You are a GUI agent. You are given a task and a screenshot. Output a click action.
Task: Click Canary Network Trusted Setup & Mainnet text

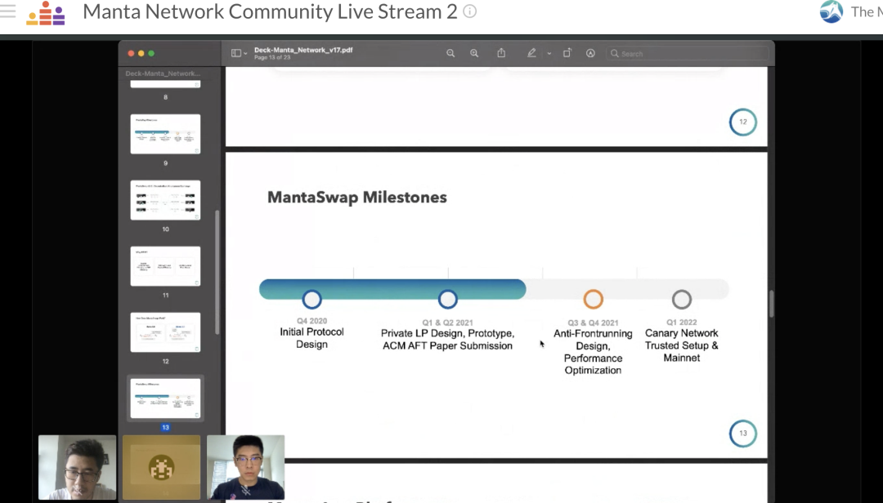681,345
